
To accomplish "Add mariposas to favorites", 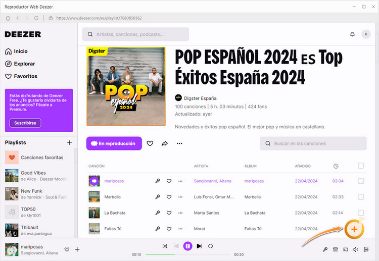I will coord(169,181).
